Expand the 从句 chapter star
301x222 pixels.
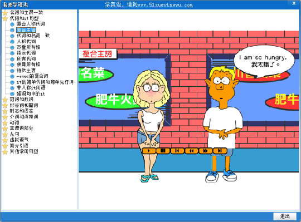(5, 135)
